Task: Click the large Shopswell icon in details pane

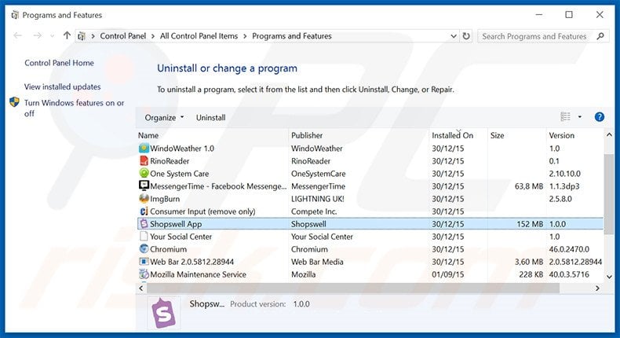Action: pyautogui.click(x=164, y=313)
